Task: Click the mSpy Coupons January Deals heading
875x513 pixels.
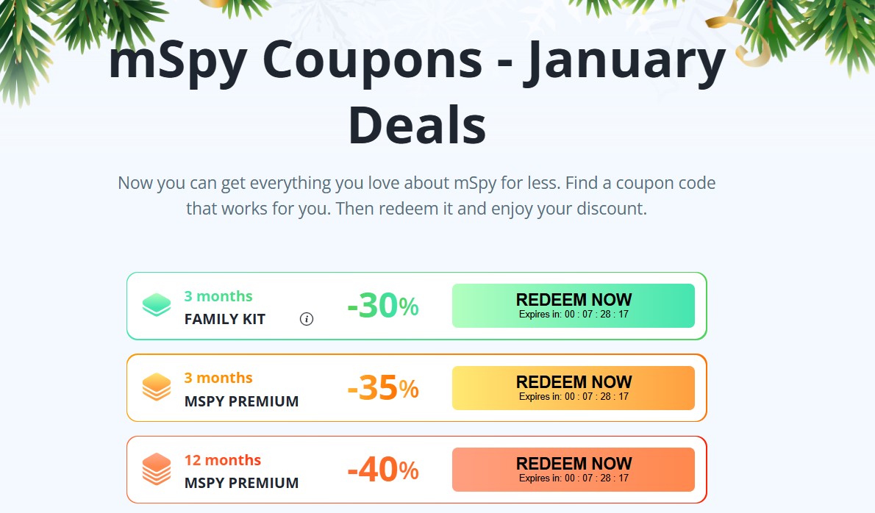Action: click(x=416, y=90)
